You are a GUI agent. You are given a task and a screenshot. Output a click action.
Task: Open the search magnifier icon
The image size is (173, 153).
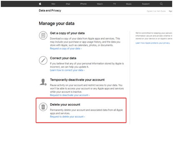pyautogui.click(x=161, y=4)
